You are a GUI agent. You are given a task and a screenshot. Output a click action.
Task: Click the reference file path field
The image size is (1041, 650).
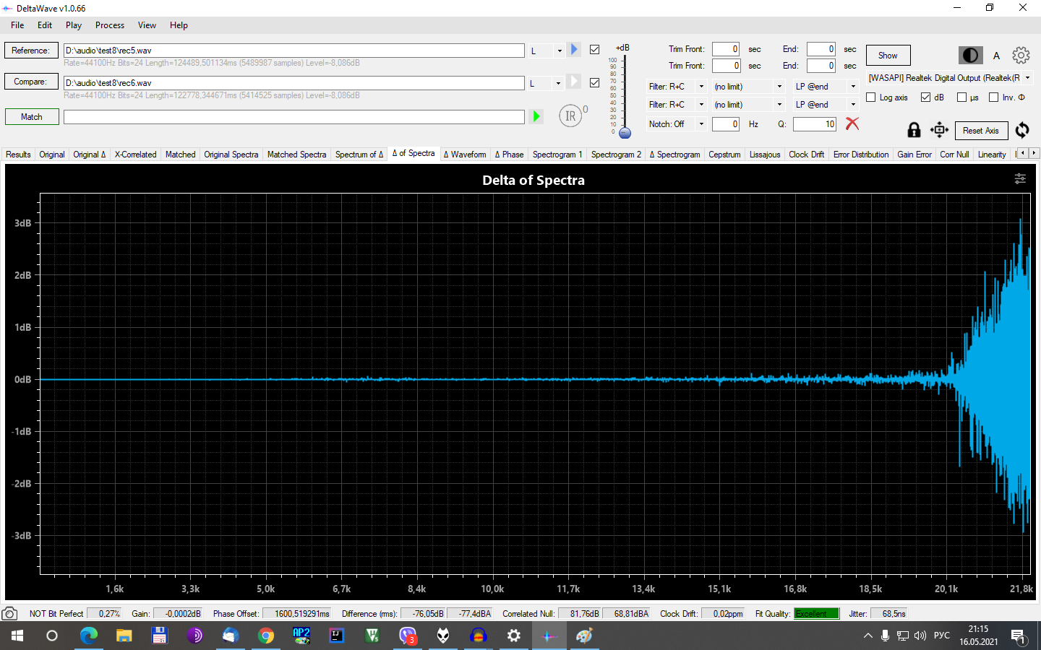pyautogui.click(x=294, y=51)
